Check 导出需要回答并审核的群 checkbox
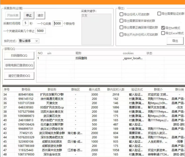Viewport: 185px width, 157px height. click(x=121, y=21)
